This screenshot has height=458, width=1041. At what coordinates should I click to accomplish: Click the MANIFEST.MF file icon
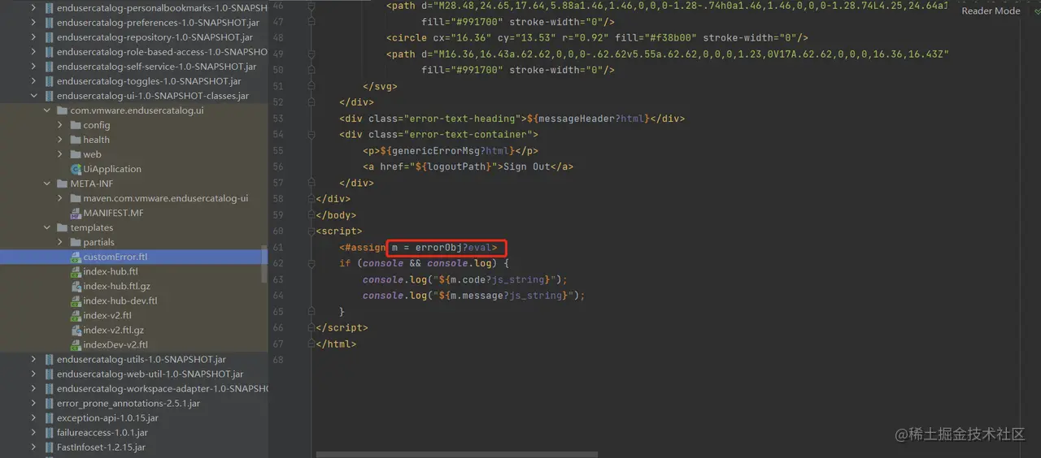tap(76, 213)
